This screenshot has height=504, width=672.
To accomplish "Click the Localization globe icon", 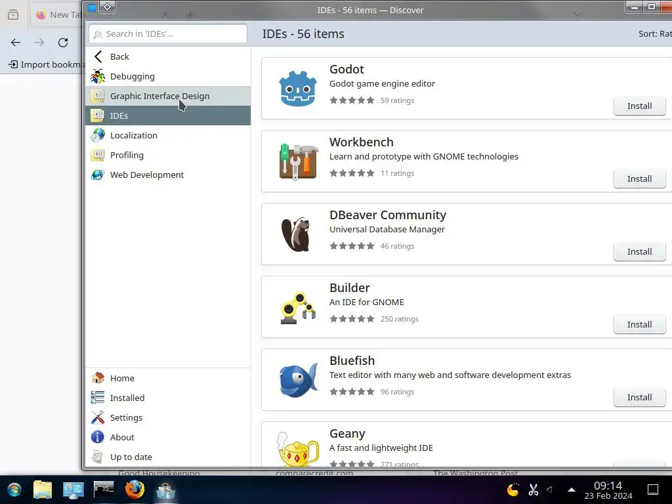I will point(98,135).
